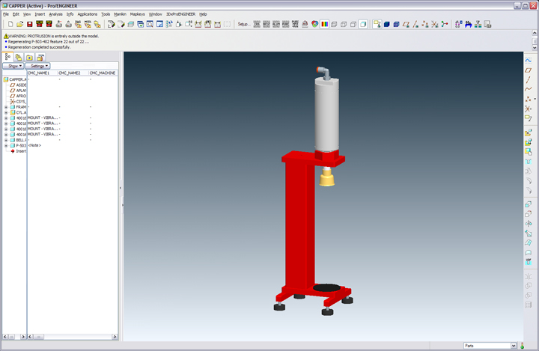Toggle datum axes display icon
The image size is (539, 351).
(415, 24)
